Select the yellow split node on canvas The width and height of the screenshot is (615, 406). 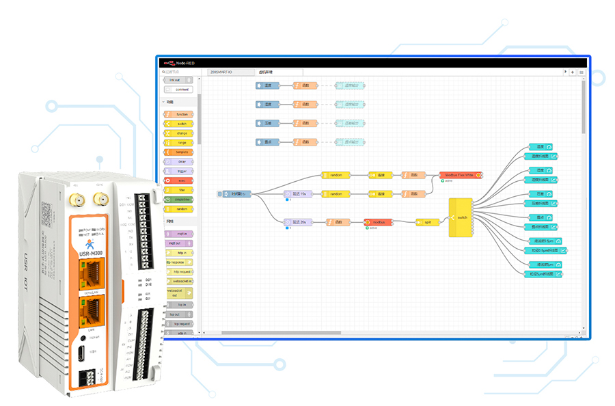pos(427,222)
